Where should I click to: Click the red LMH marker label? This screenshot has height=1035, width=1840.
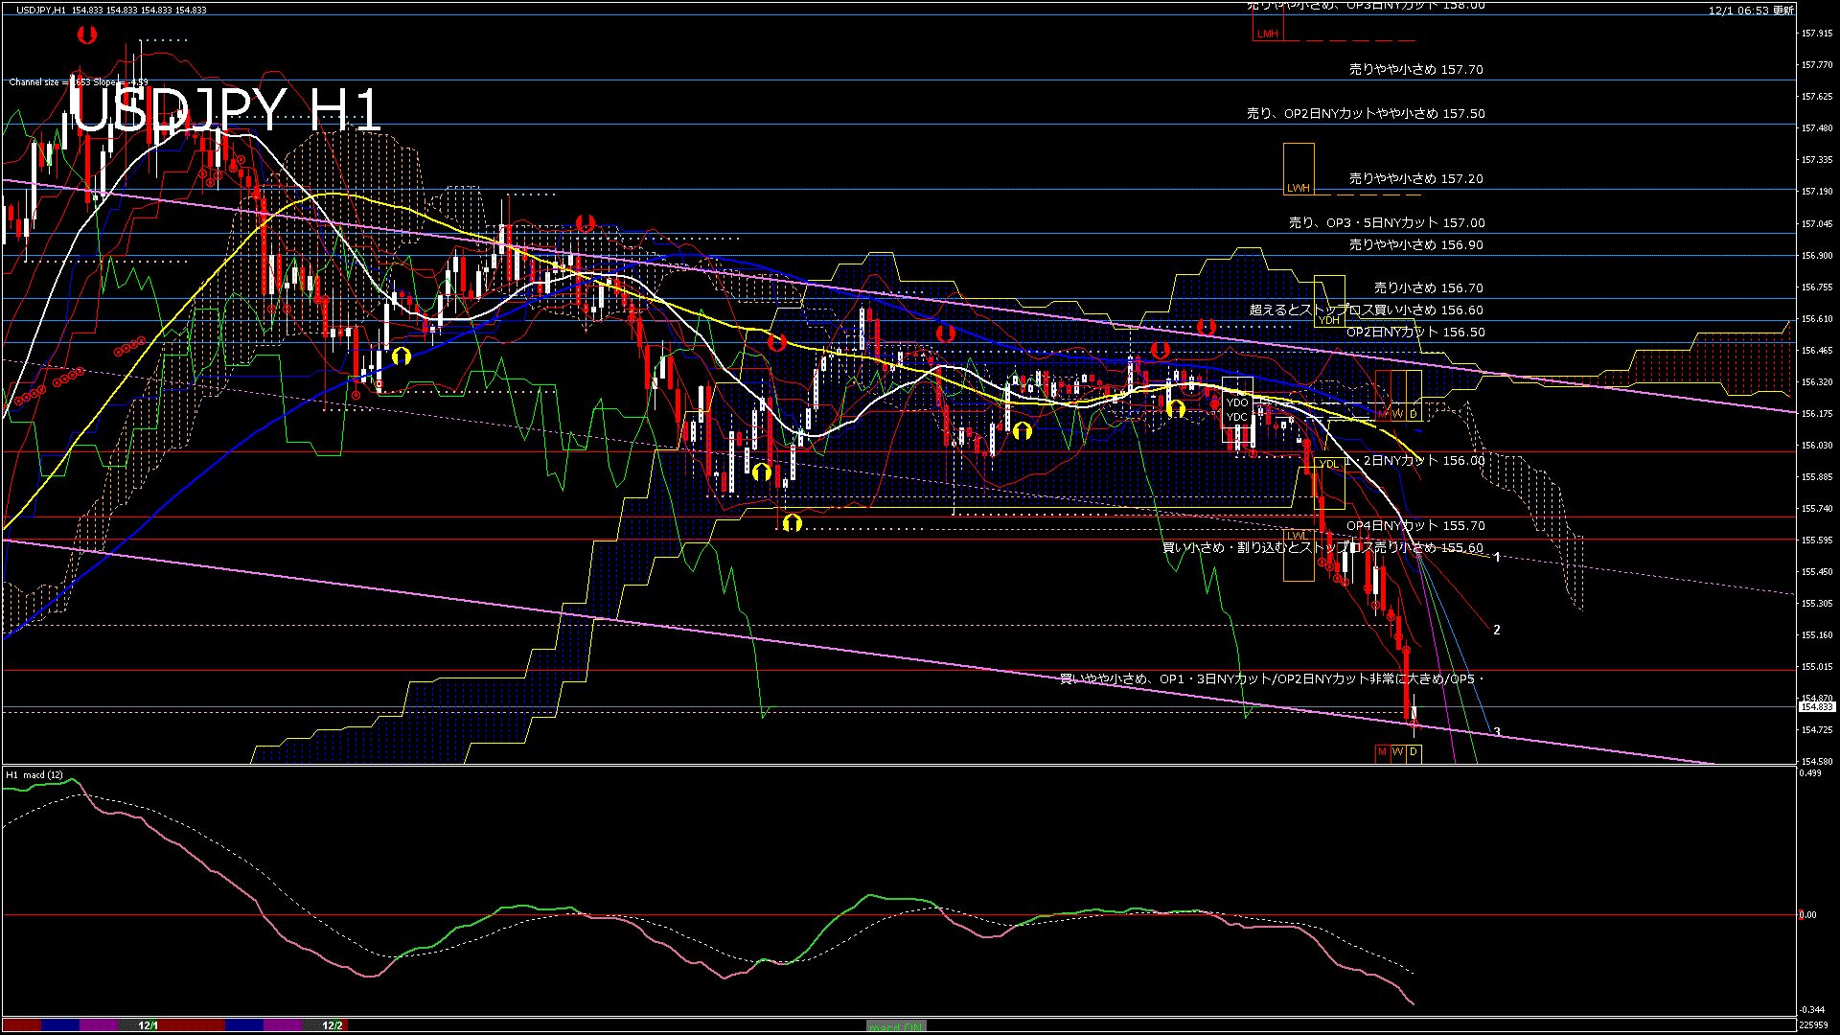(x=1268, y=34)
